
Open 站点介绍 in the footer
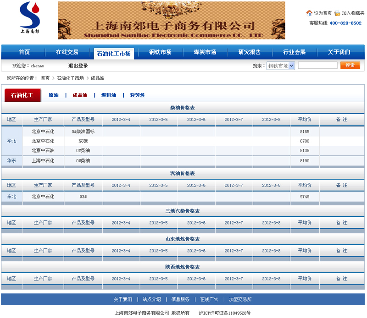click(x=152, y=299)
